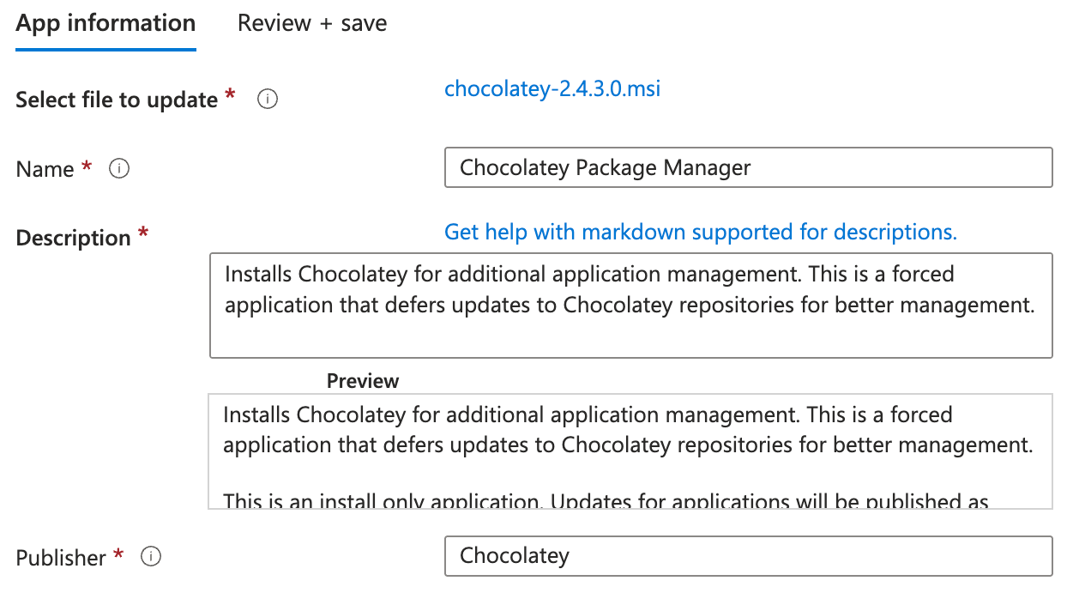The height and width of the screenshot is (599, 1067).
Task: Focus the Name field containing Chocolatey Package Manager
Action: tap(748, 167)
